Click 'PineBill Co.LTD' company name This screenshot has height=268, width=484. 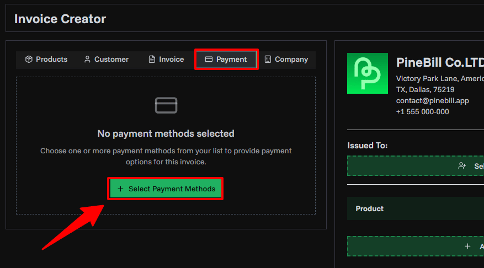tap(440, 63)
